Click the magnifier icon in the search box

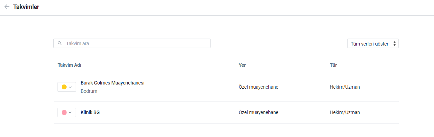pos(60,43)
